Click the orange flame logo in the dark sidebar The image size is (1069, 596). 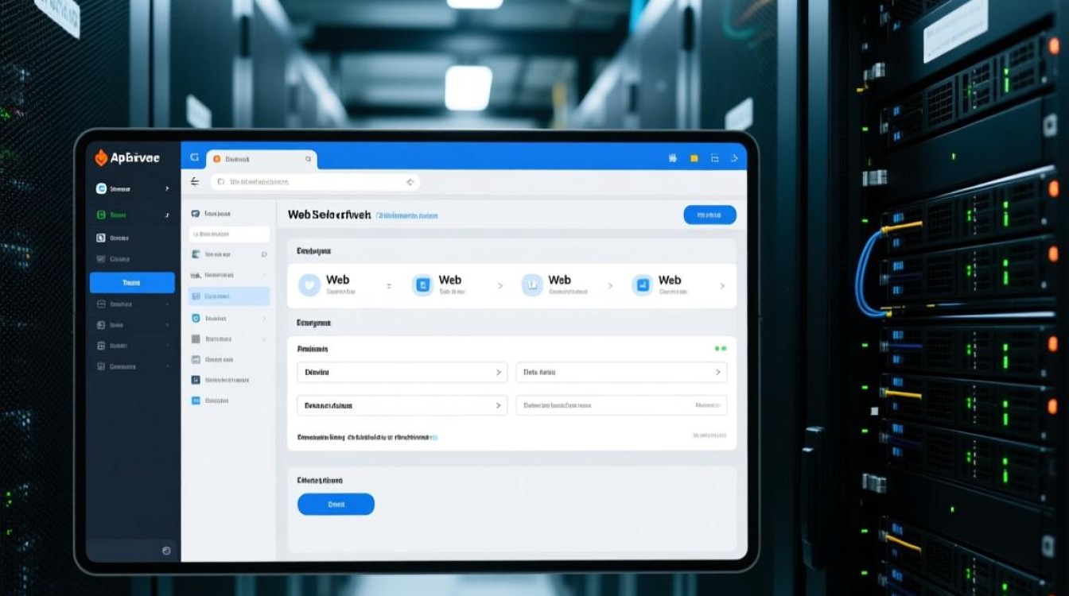[101, 158]
